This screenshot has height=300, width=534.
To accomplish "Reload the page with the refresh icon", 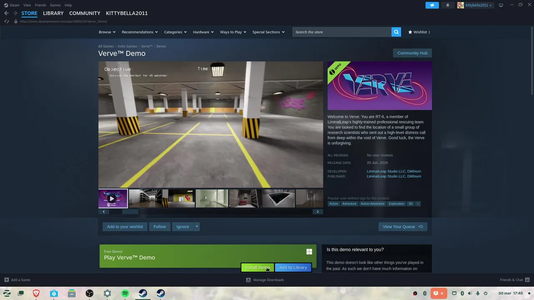I will [x=7, y=21].
